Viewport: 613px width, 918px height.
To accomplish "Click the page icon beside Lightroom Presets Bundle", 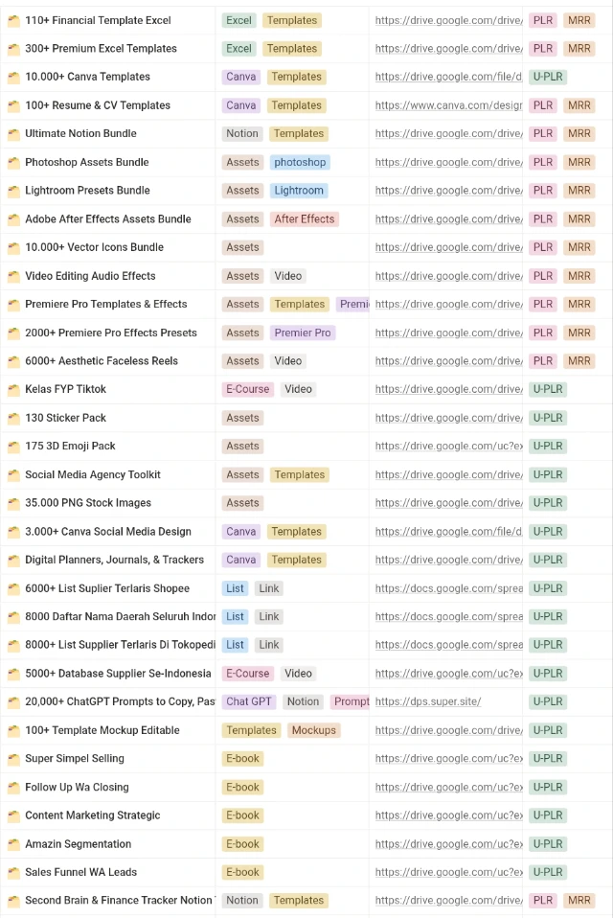I will click(13, 191).
